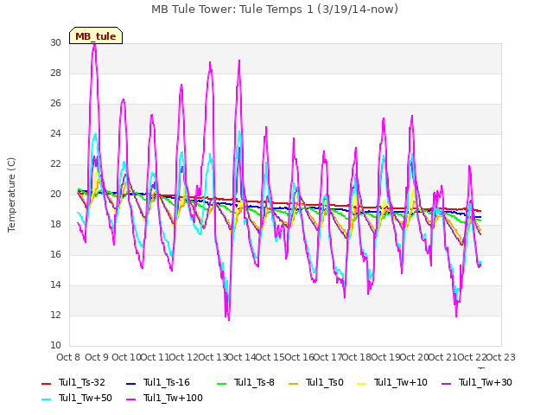Select the green Tul1_Ts-8 legend swatch
The height and width of the screenshot is (415, 553).
221,384
